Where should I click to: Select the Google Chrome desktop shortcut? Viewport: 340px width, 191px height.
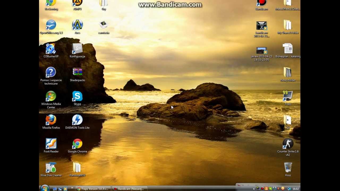(x=77, y=146)
